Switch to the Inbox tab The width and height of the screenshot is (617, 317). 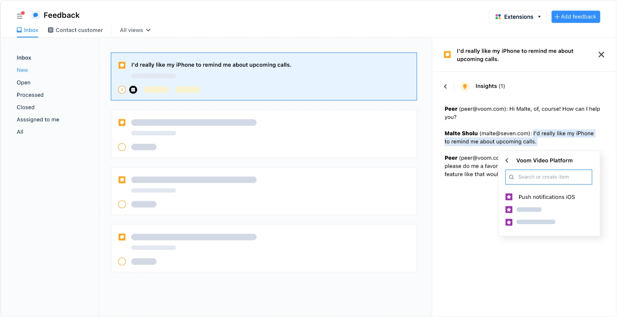coord(27,30)
